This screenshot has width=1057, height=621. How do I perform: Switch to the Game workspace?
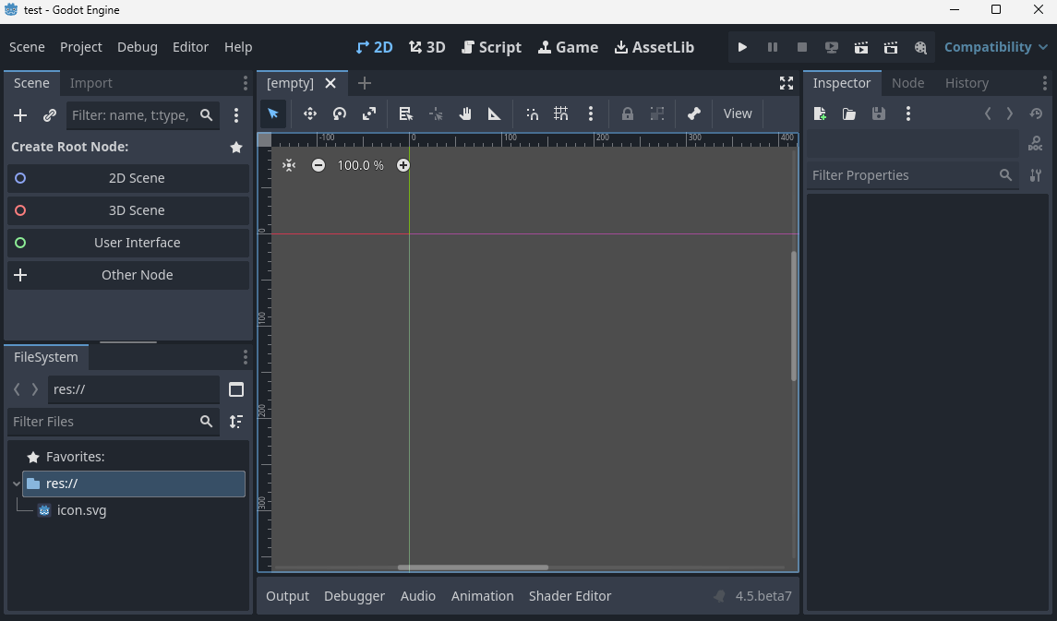tap(568, 47)
